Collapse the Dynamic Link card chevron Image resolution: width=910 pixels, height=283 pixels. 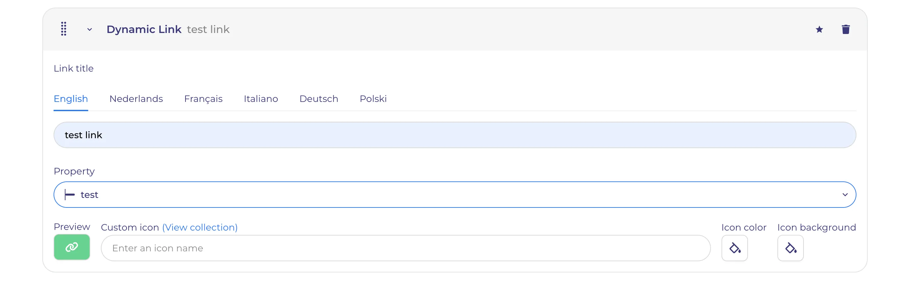pyautogui.click(x=90, y=30)
